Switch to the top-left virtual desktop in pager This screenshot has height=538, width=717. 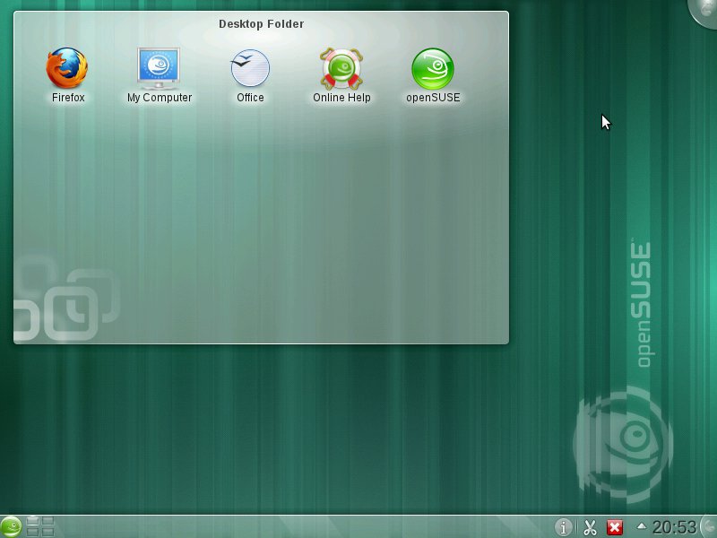coord(32,521)
